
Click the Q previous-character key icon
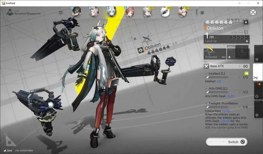click(x=61, y=13)
